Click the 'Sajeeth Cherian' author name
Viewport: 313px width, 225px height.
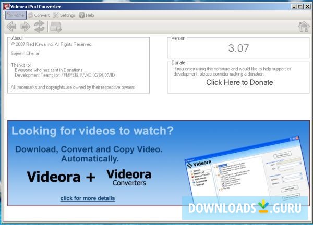[26, 53]
